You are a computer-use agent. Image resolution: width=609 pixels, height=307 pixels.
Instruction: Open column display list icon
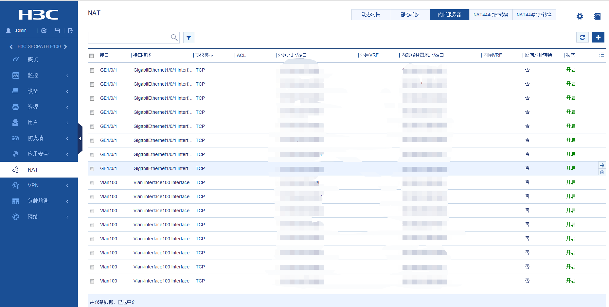pyautogui.click(x=601, y=55)
